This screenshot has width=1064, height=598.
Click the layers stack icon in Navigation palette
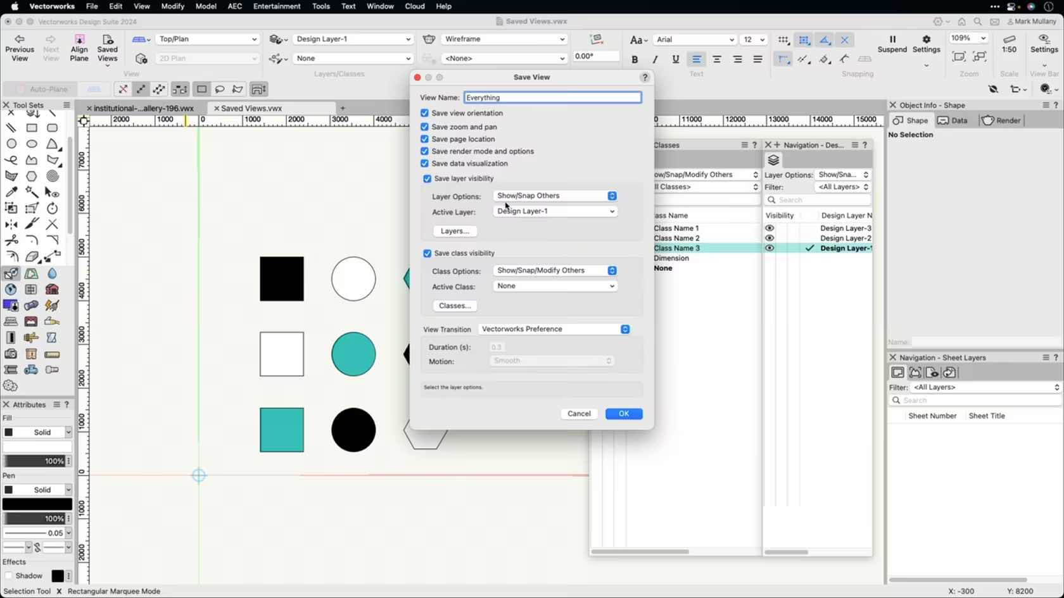coord(773,160)
